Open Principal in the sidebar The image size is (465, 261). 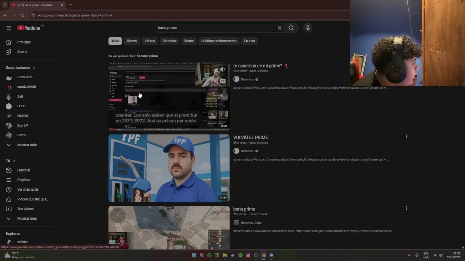(28, 42)
